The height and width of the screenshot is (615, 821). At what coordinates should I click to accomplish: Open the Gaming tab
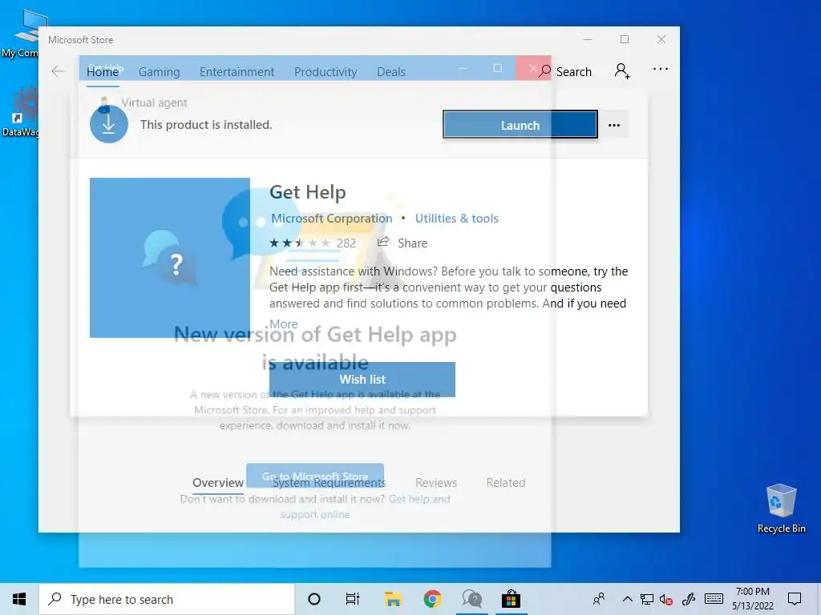(160, 71)
